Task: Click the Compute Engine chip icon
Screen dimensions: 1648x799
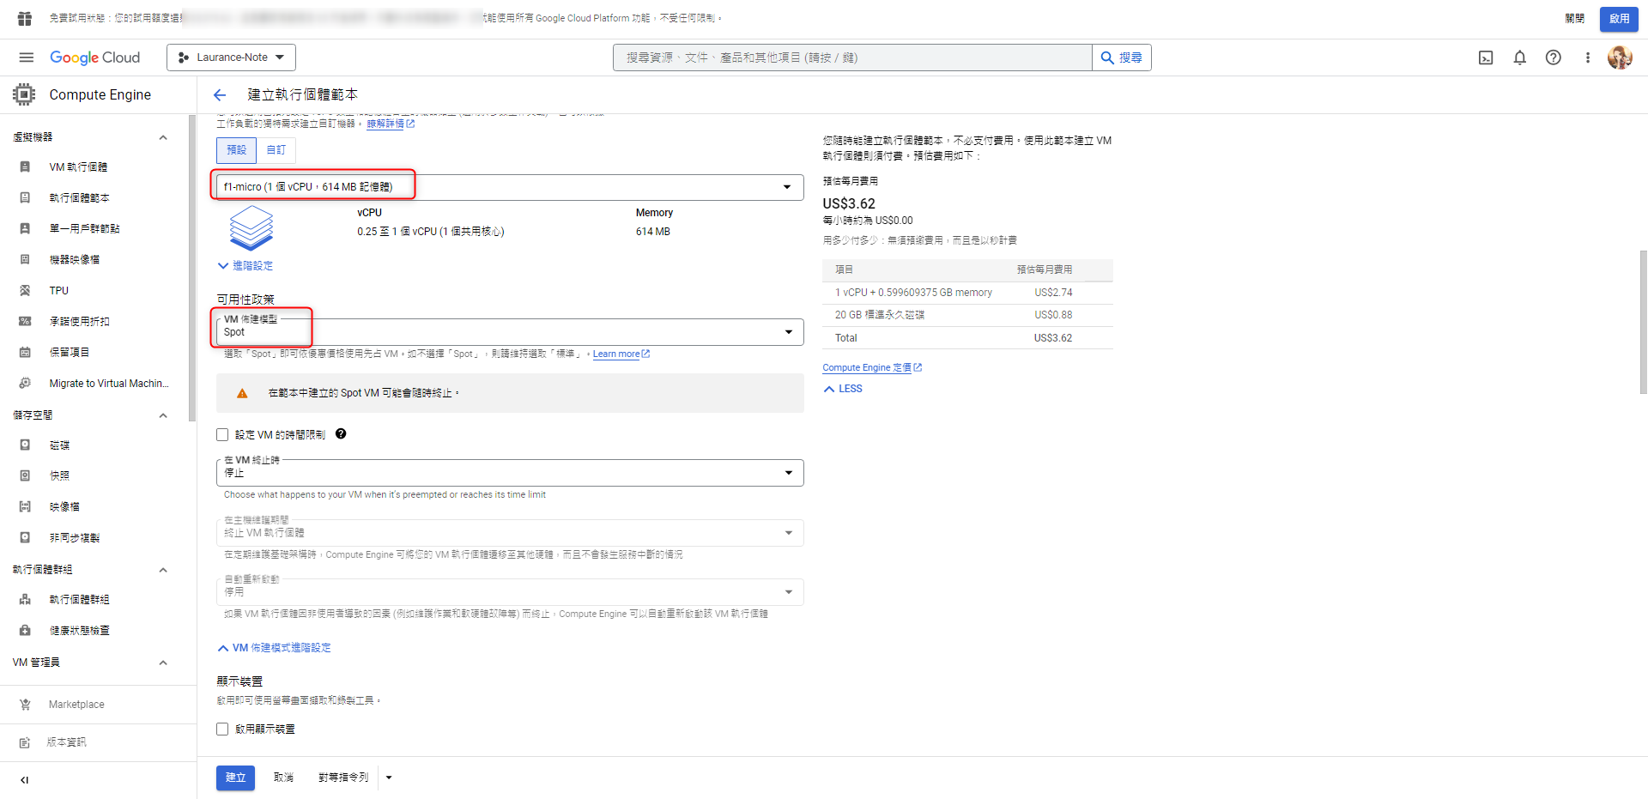Action: (x=24, y=94)
